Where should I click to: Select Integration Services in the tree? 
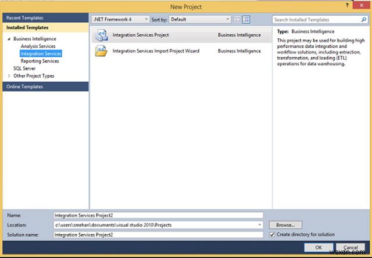tap(41, 53)
